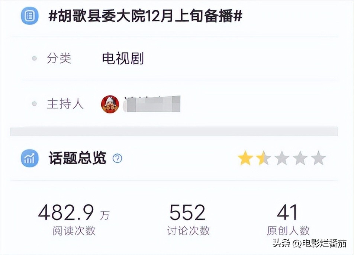Click the 电视剧 category value
Image resolution: width=354 pixels, height=255 pixels.
click(x=123, y=58)
